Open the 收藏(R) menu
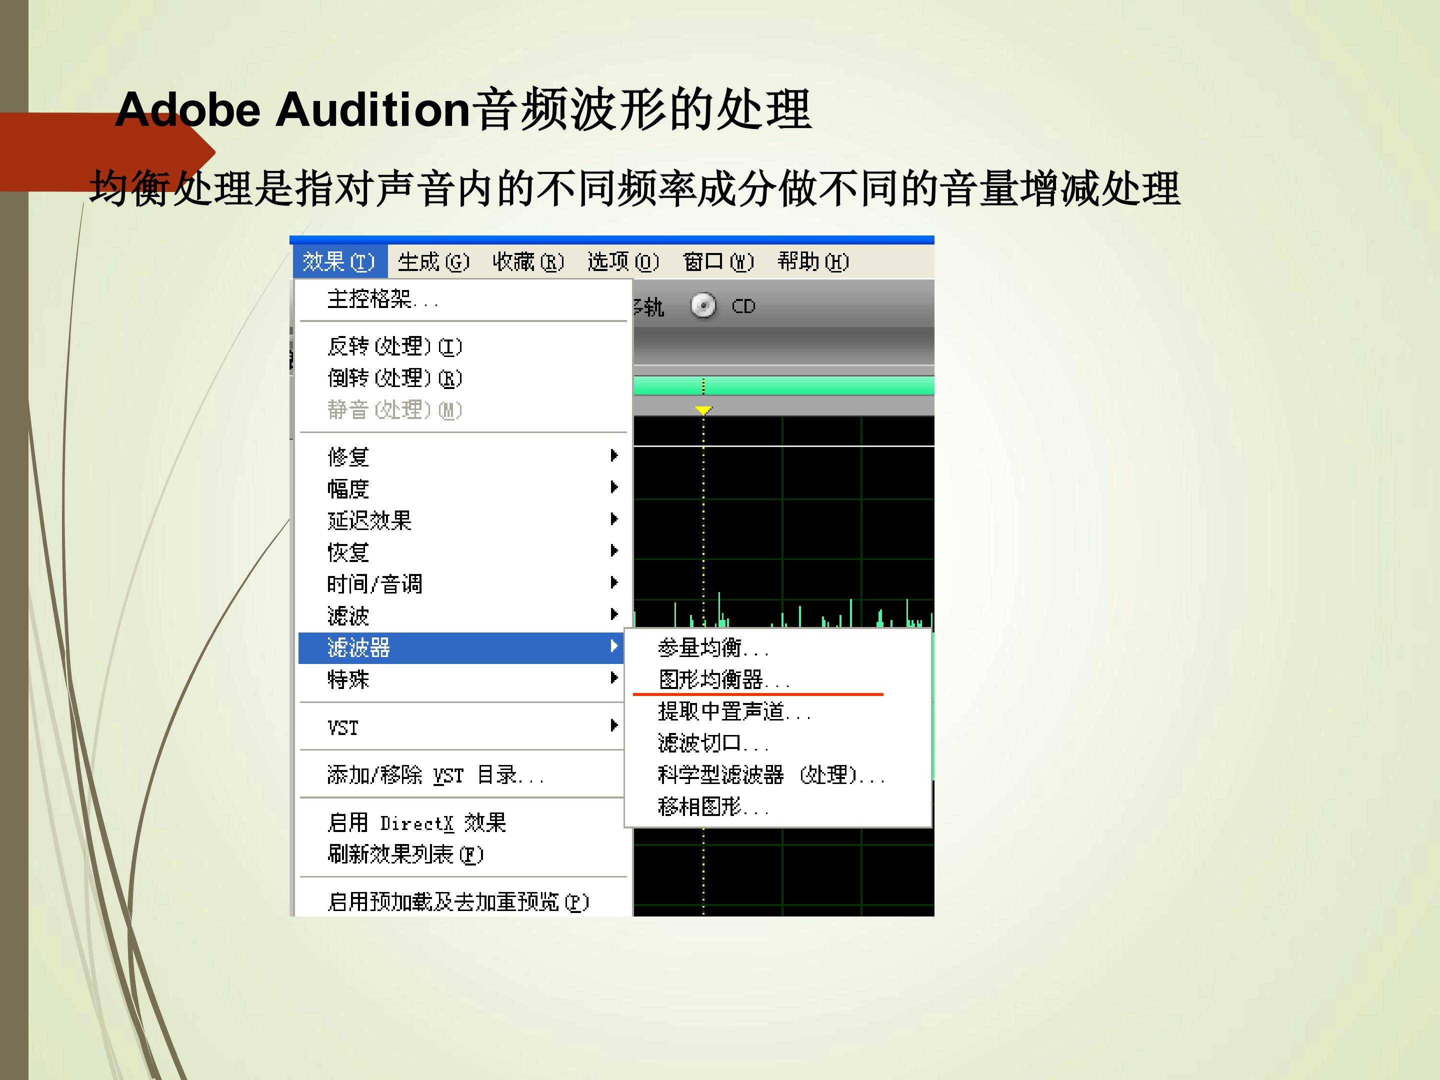 click(528, 261)
